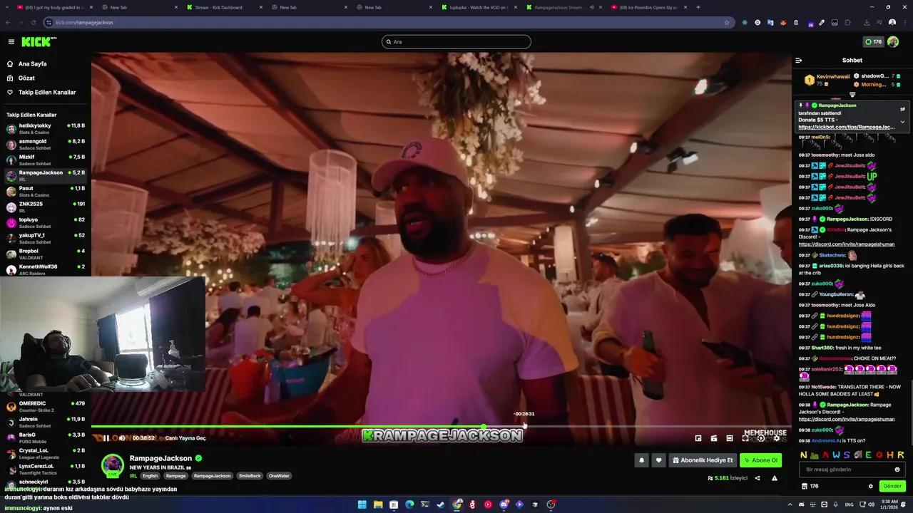Viewport: 913px width, 513px height.
Task: Click the SmileBack tag
Action: [x=250, y=476]
